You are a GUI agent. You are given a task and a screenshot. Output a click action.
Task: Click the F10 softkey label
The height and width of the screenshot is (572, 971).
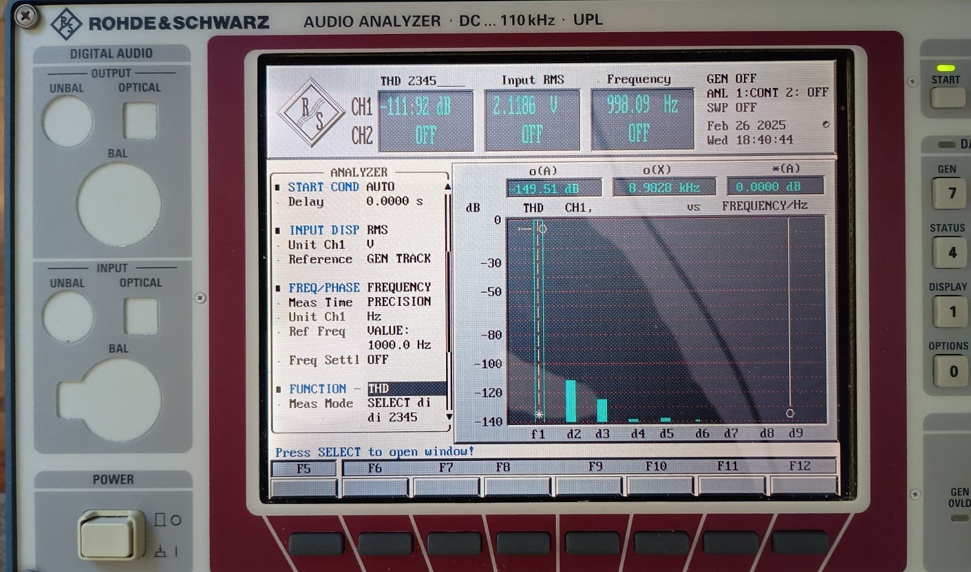pos(655,466)
